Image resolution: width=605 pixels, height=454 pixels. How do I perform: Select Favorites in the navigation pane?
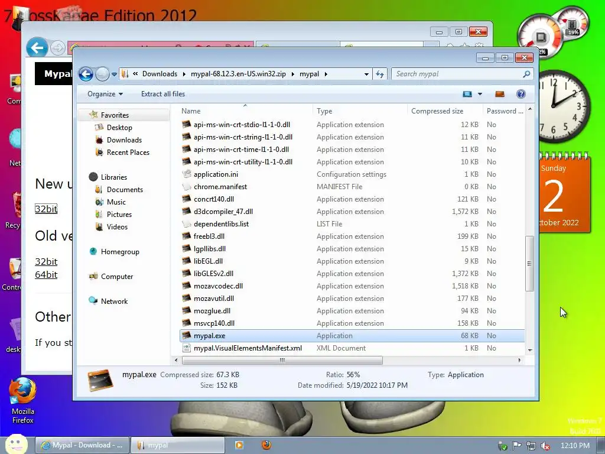tap(115, 115)
